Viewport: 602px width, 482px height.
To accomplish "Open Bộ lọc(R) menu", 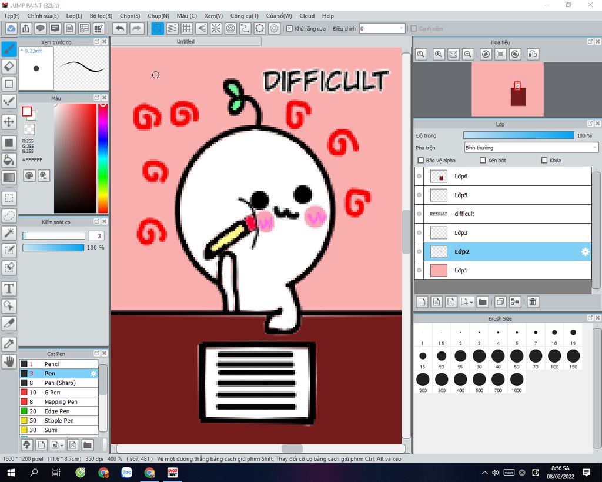I will 101,16.
